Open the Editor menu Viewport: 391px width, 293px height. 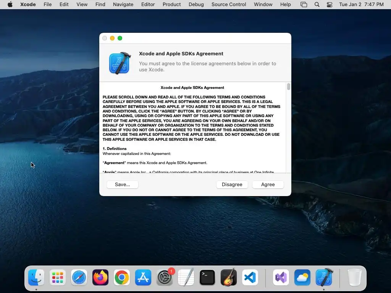click(148, 5)
